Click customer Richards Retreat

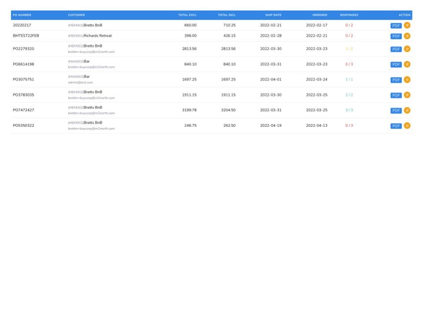[x=98, y=36]
